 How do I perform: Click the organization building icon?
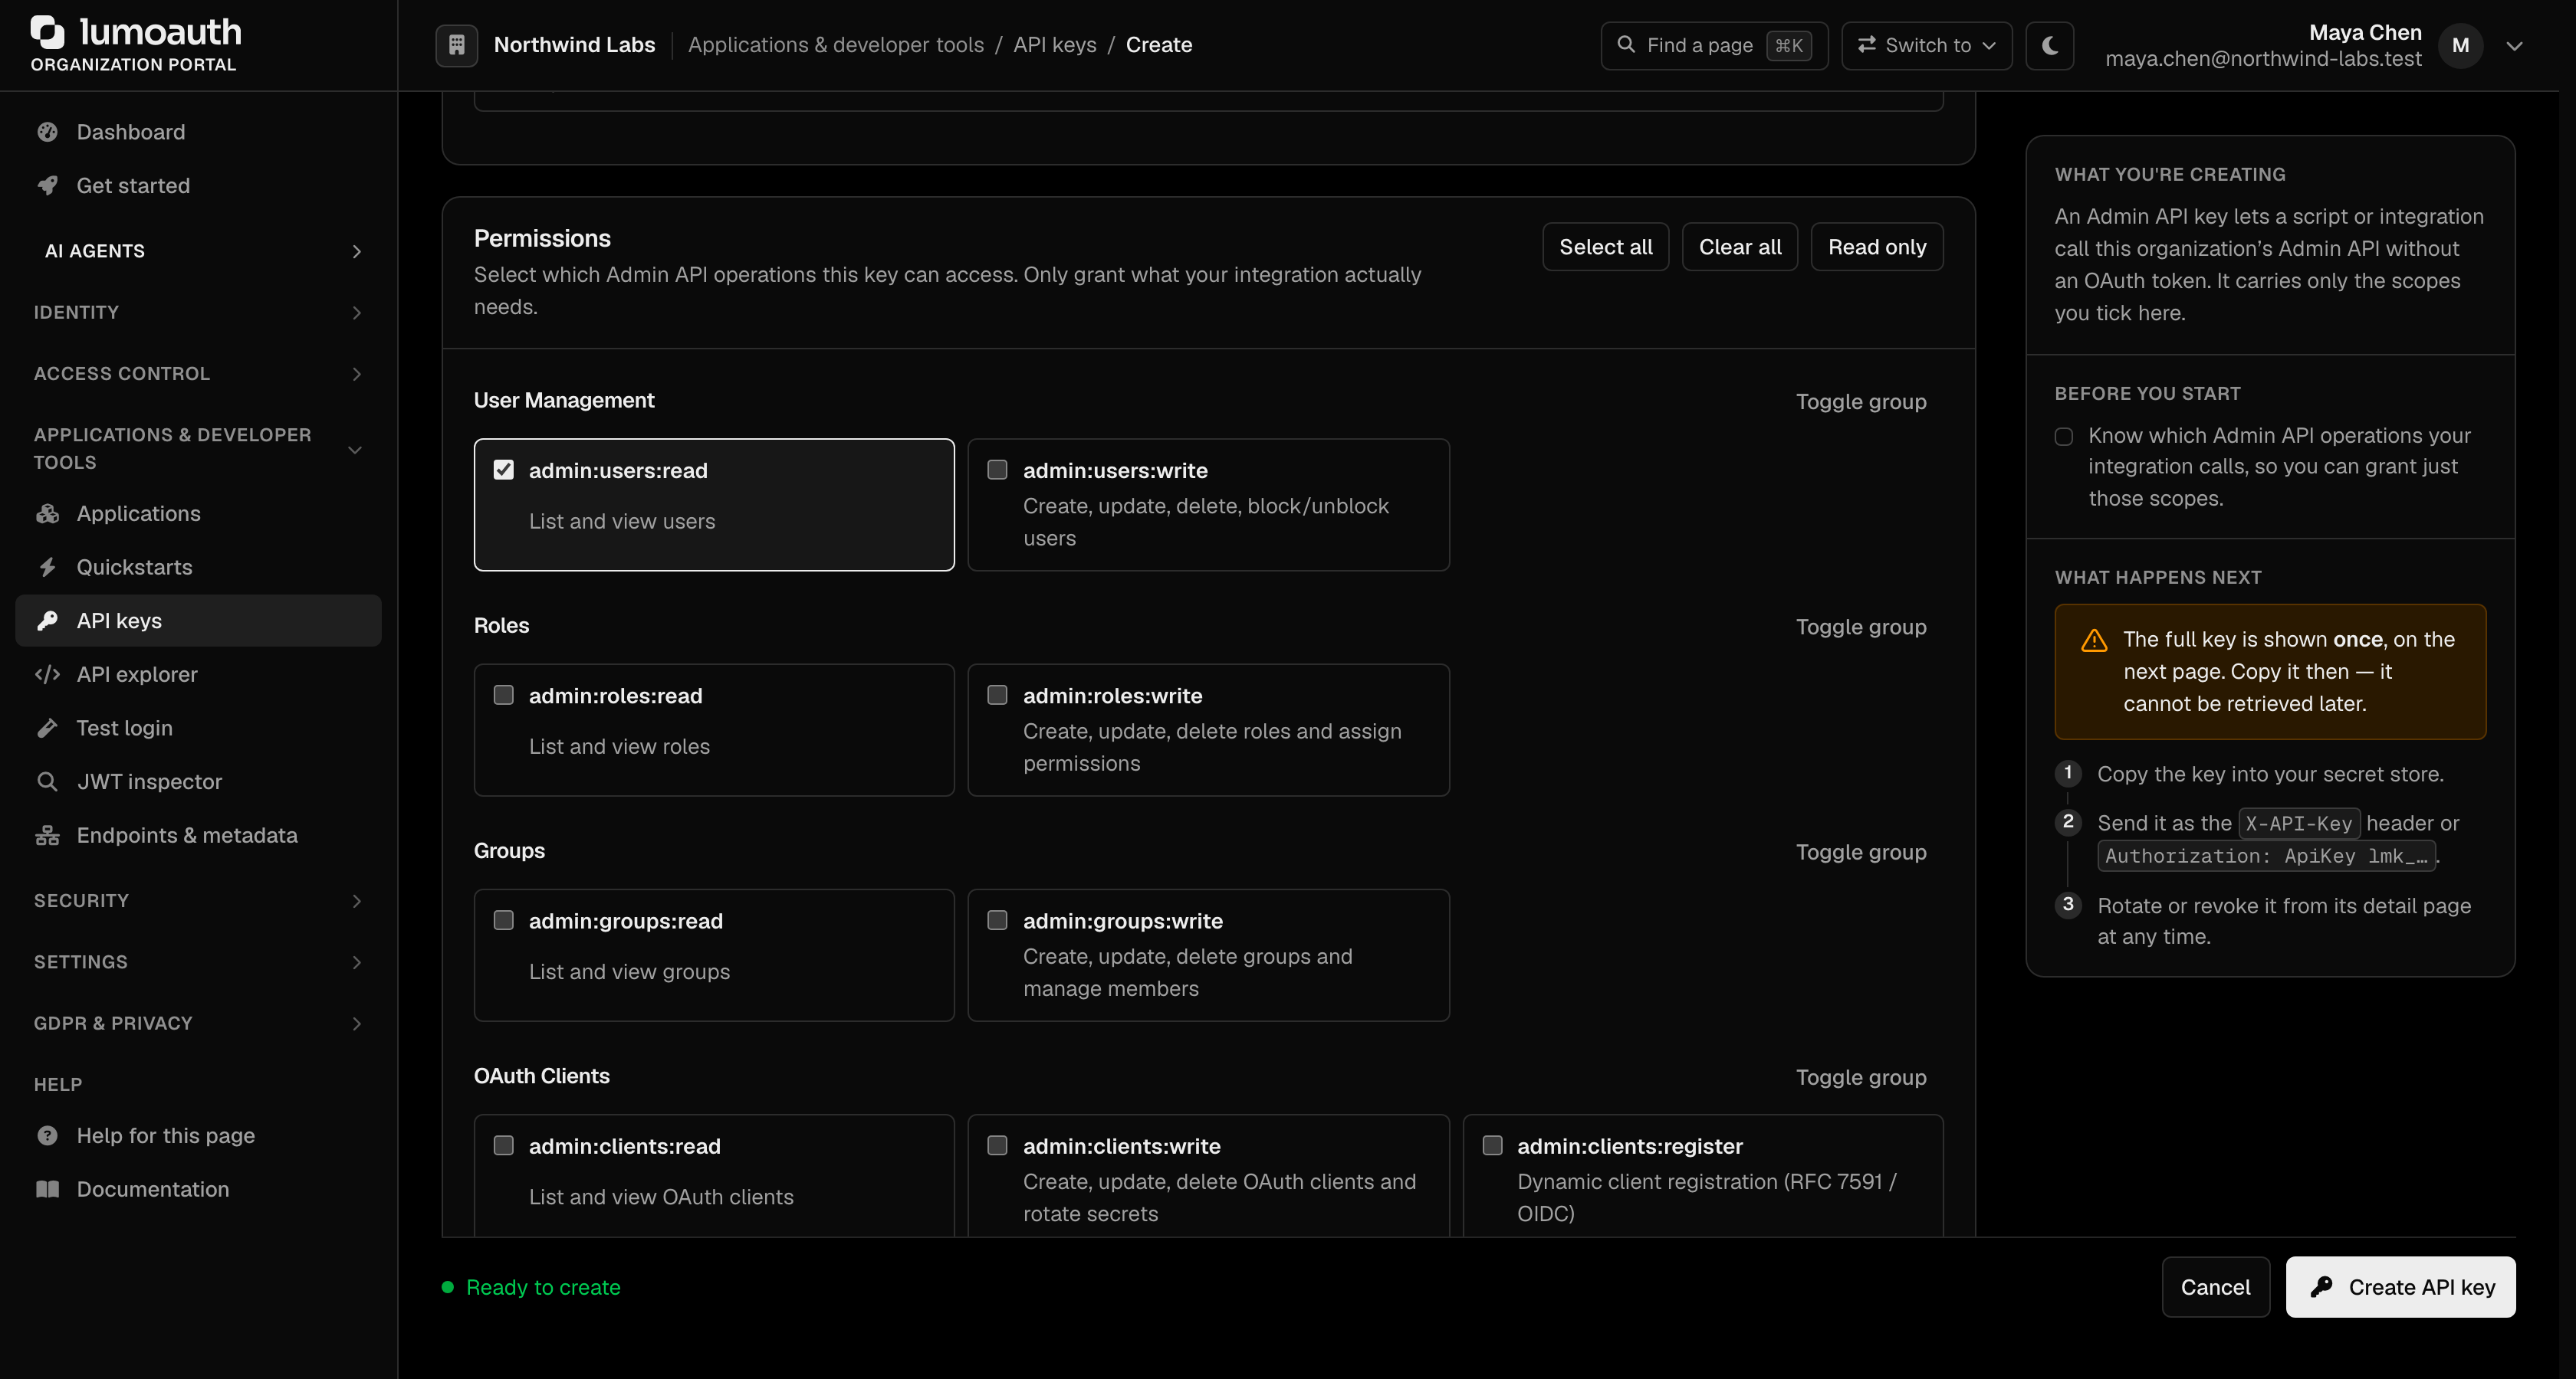pos(456,45)
